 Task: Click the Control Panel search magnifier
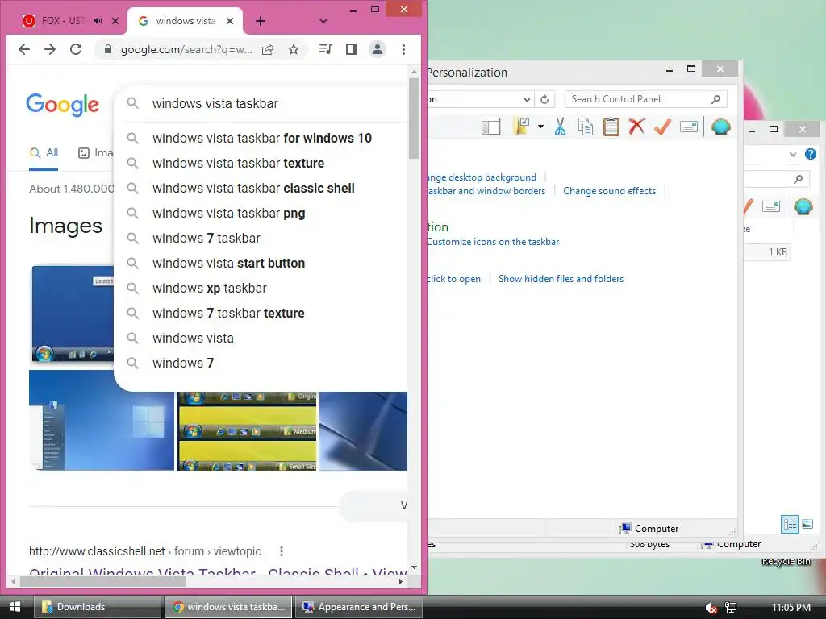(x=715, y=99)
